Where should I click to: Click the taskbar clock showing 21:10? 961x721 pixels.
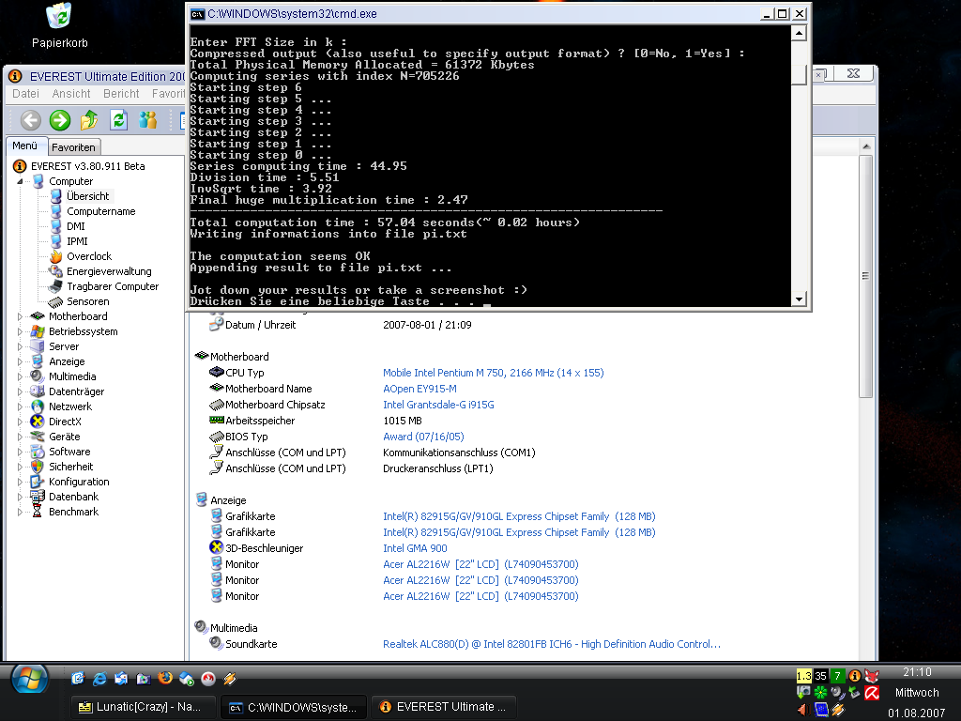point(917,672)
